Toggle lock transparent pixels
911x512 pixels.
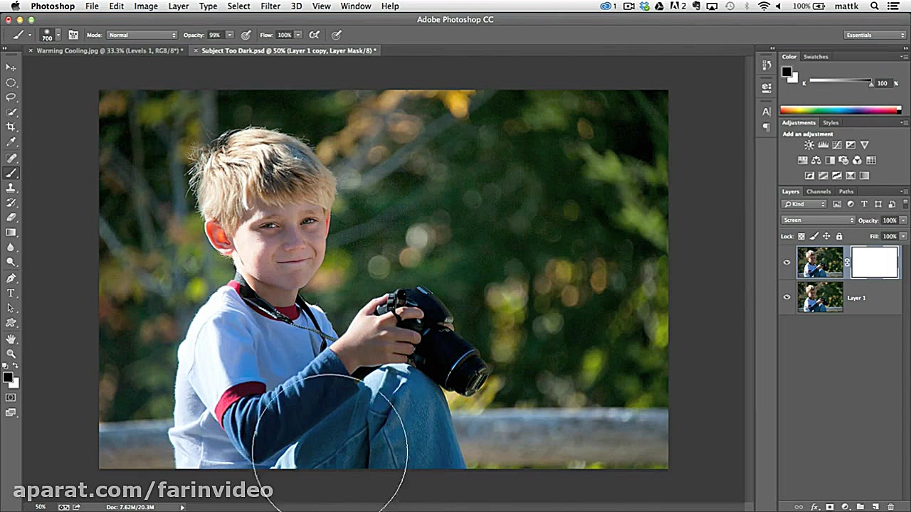click(801, 236)
